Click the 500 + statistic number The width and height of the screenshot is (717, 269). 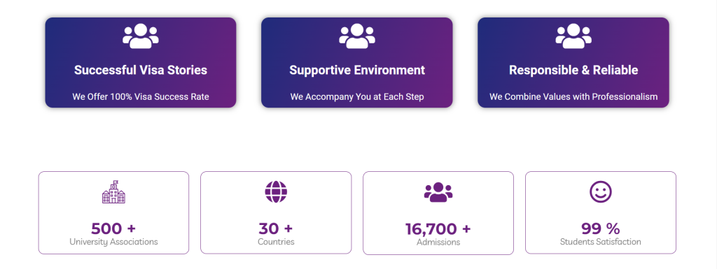tap(113, 228)
